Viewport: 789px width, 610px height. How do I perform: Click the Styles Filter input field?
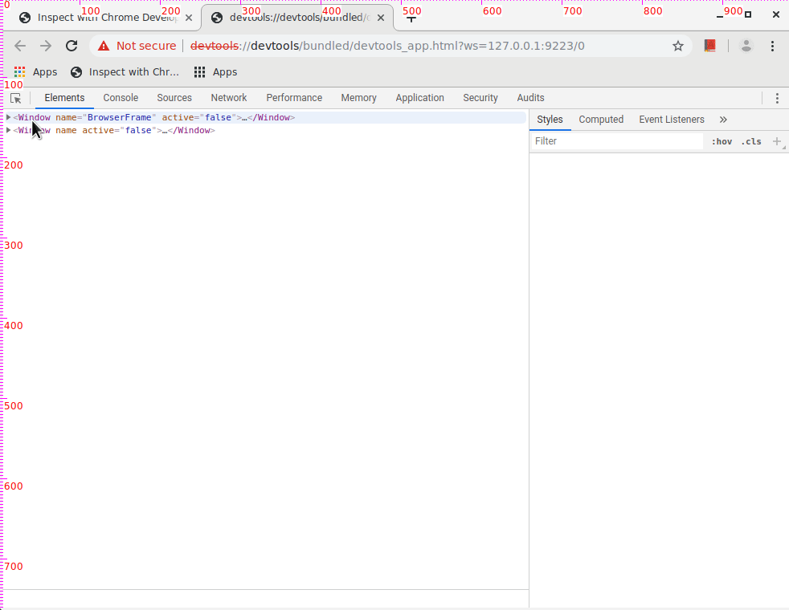[617, 141]
